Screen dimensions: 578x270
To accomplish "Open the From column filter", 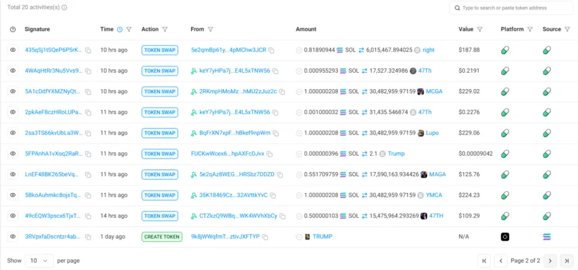I will click(x=210, y=29).
